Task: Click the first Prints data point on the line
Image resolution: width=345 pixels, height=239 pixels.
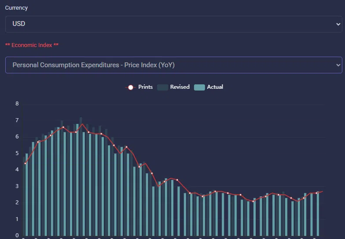Action: click(x=25, y=163)
